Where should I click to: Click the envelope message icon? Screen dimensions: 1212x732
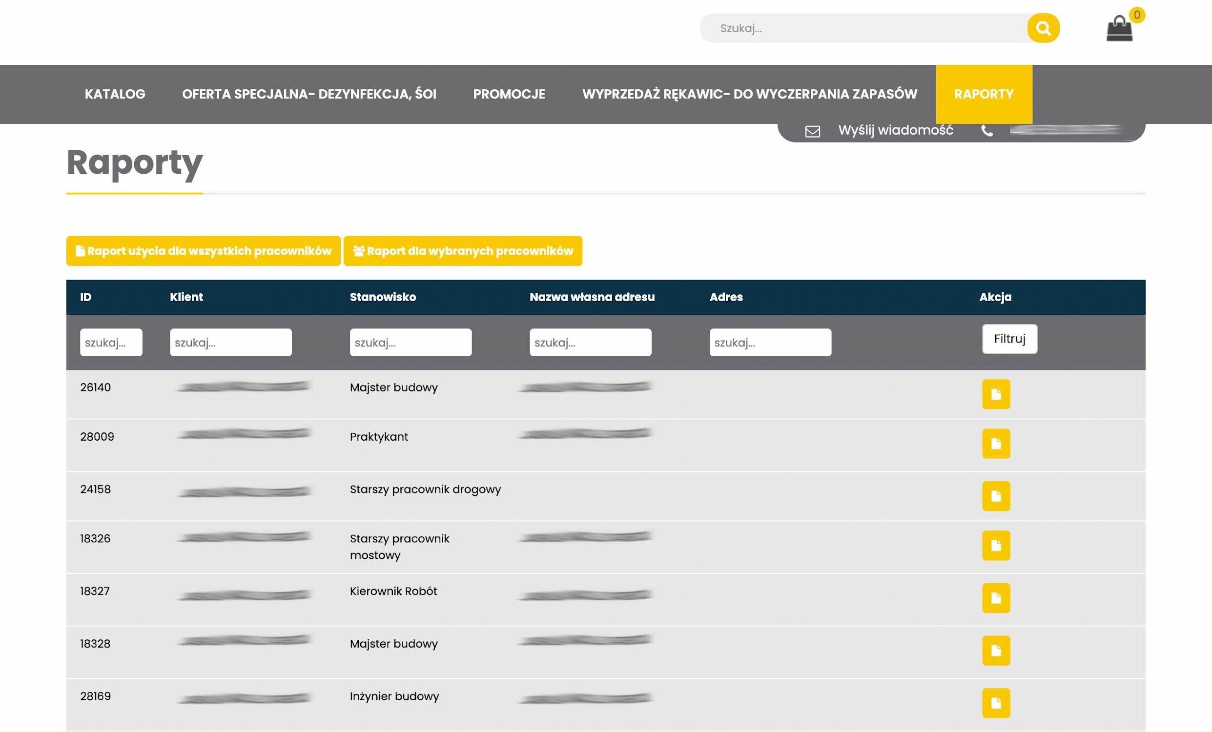[812, 131]
